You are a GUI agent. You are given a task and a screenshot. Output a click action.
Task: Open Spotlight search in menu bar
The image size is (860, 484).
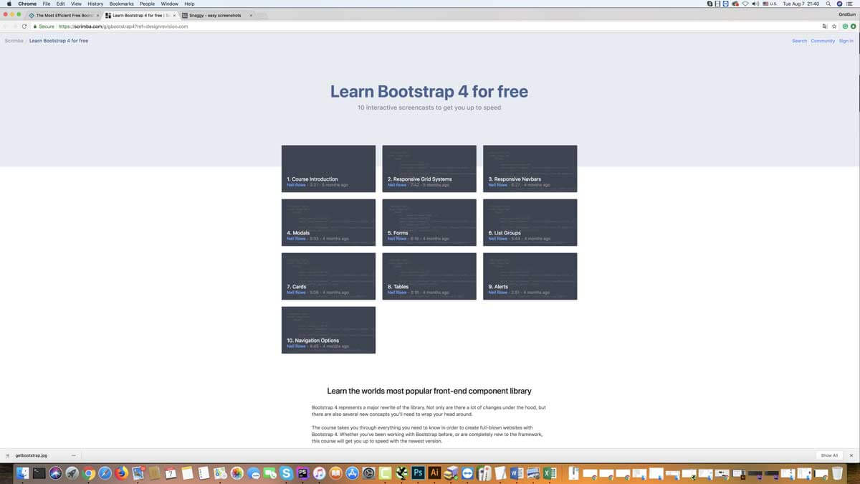tap(830, 4)
